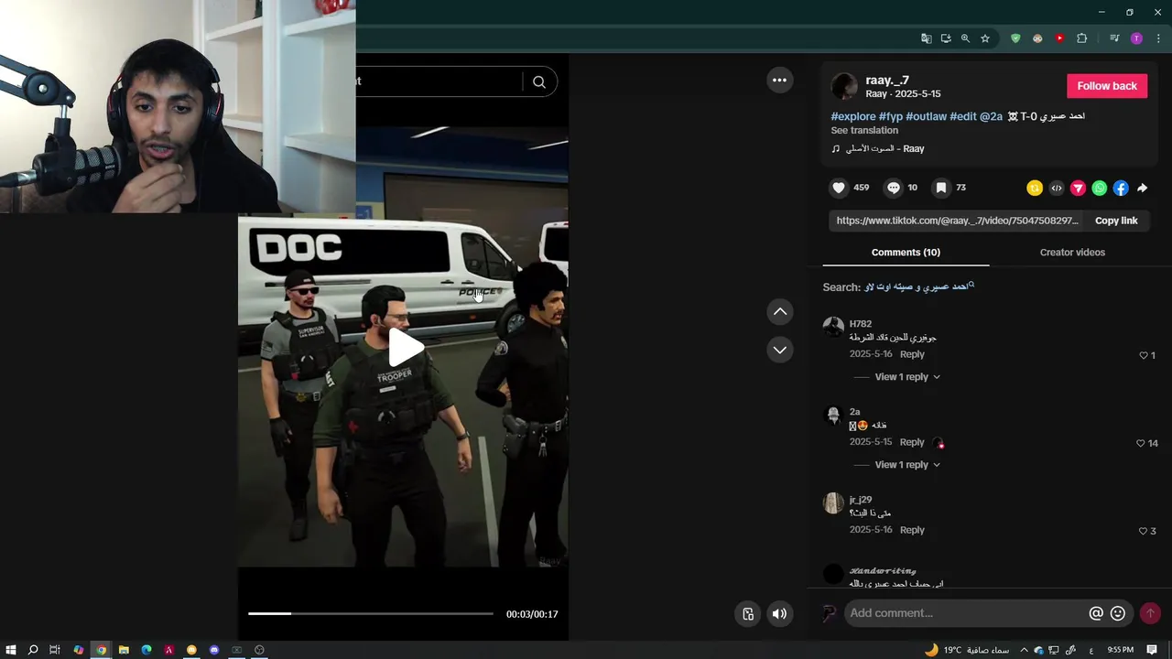Open the comments bubble icon
The height and width of the screenshot is (659, 1172).
click(x=894, y=188)
